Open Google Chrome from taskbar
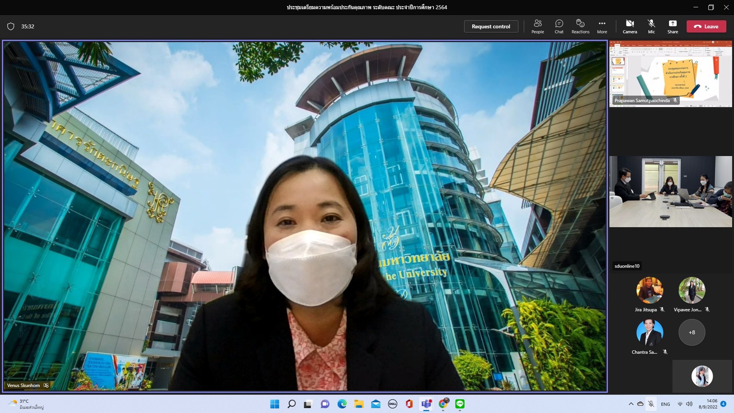 [443, 404]
